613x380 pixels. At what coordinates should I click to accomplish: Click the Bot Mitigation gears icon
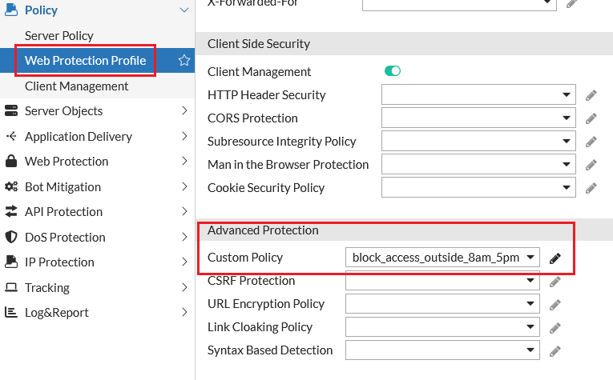(11, 187)
